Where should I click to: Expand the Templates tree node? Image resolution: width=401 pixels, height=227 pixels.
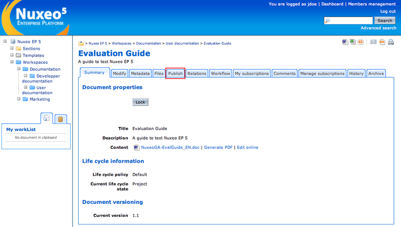pos(12,55)
